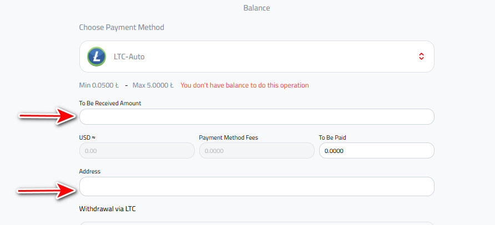Image resolution: width=495 pixels, height=225 pixels.
Task: Click the disabled USD ≈ value field
Action: point(137,151)
